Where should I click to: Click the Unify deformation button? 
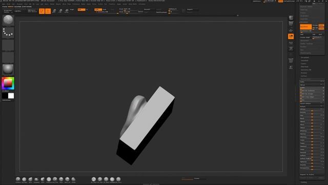click(312, 82)
